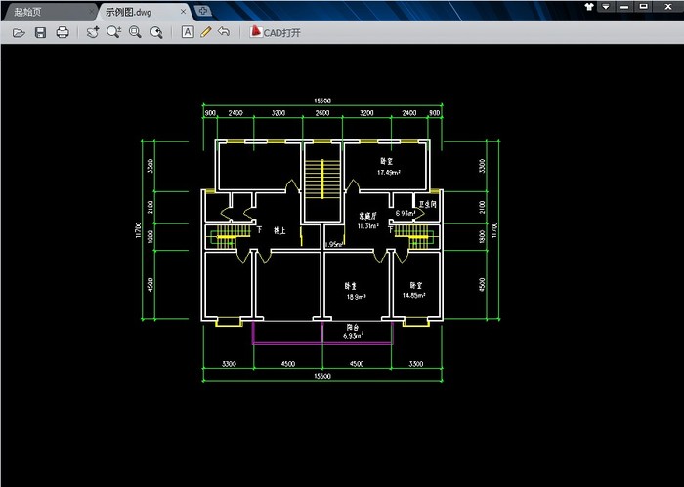The height and width of the screenshot is (487, 684).
Task: Click the zoom previous magnifier icon
Action: point(156,32)
